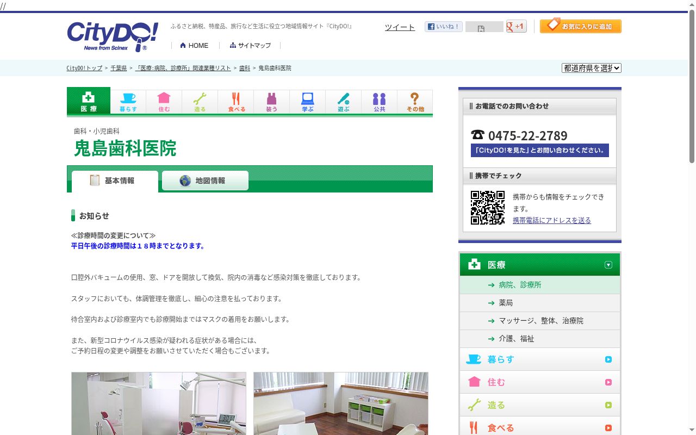Click the 携帯電話にアドレスを送る link
The width and height of the screenshot is (696, 435).
(552, 220)
